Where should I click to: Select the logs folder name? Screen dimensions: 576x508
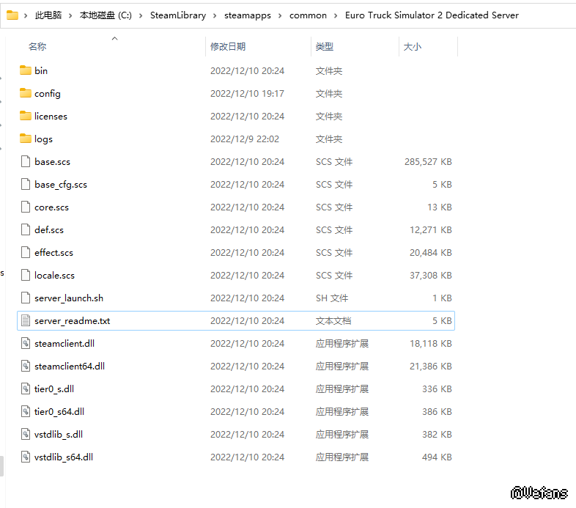43,139
